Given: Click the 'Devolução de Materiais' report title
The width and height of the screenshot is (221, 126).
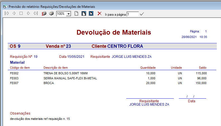Looking at the screenshot, I should point(114,32).
